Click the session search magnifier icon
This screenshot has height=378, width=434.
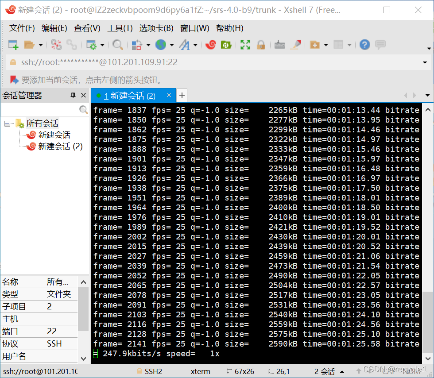point(84,110)
